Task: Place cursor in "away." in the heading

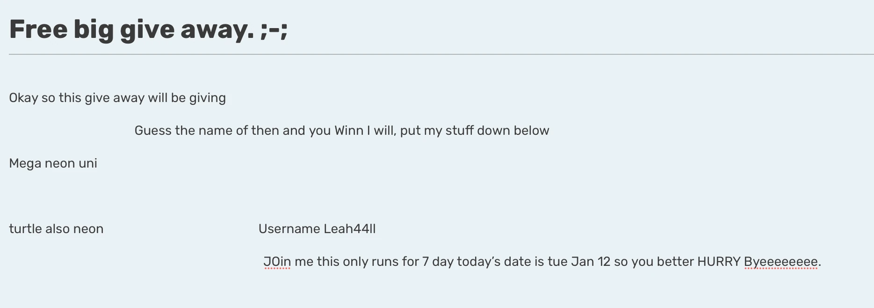Action: coord(217,29)
